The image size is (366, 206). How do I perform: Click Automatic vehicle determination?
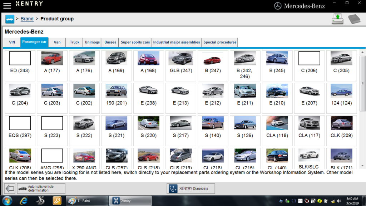point(41,188)
